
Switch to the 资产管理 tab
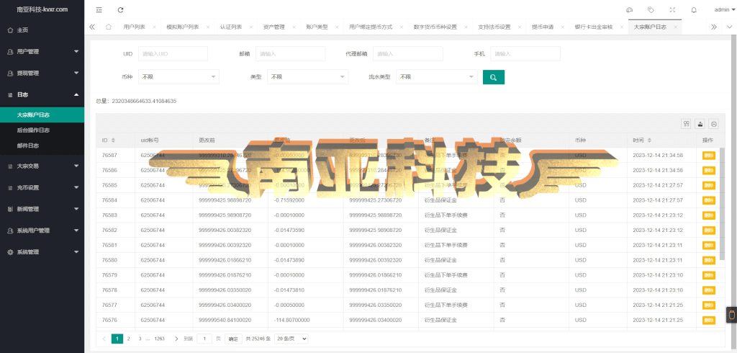[274, 27]
